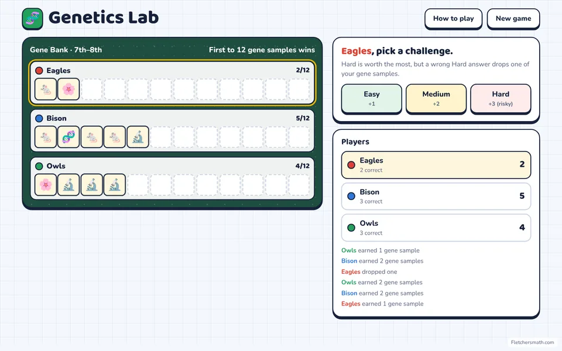Click the first empty slot in Eagles row
The image size is (562, 351).
[92, 89]
